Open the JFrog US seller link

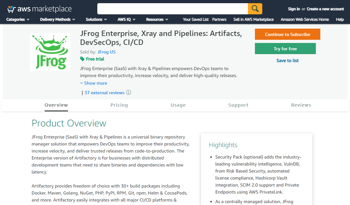[x=107, y=52]
